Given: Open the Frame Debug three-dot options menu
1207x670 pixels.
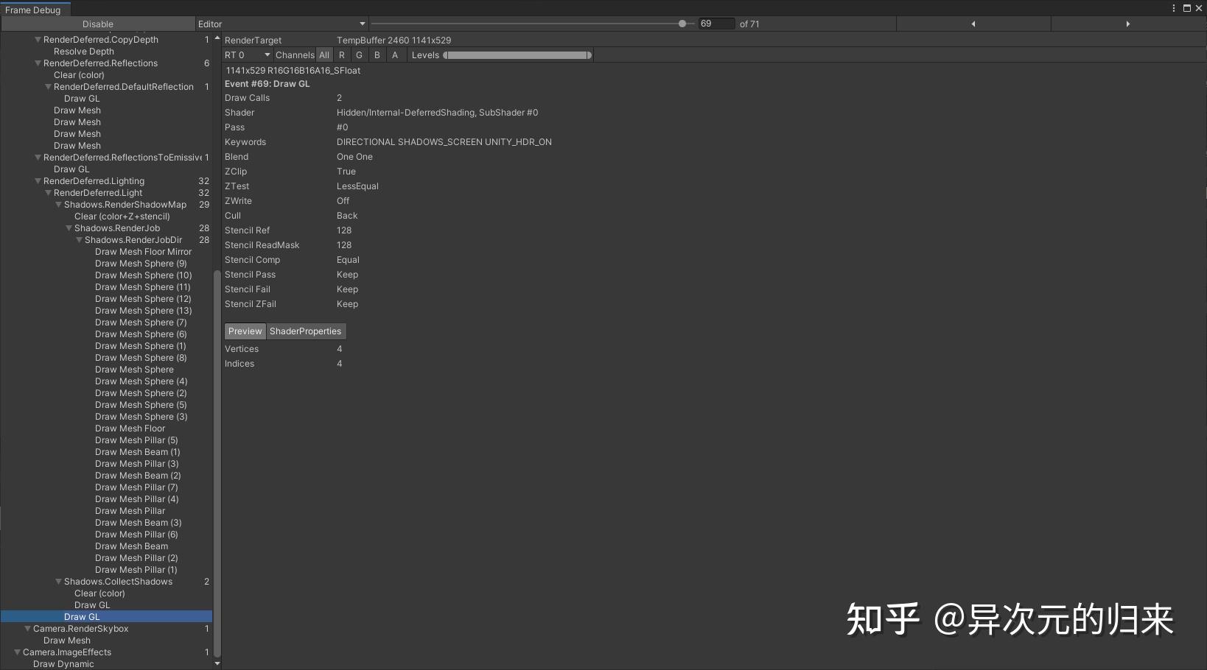Looking at the screenshot, I should pos(1173,8).
